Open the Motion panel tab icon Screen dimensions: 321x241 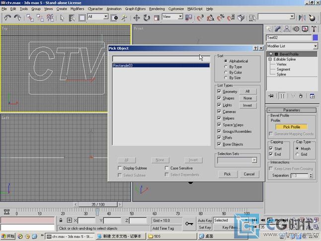296,29
